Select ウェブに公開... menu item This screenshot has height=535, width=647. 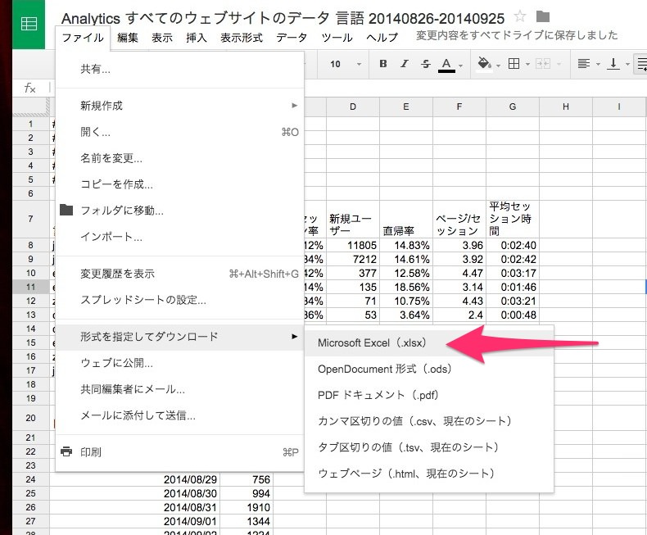(180, 363)
